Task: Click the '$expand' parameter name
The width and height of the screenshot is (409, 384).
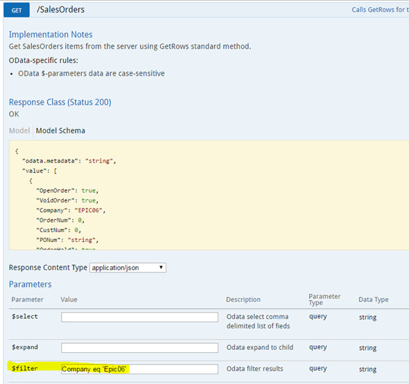Action: click(25, 347)
